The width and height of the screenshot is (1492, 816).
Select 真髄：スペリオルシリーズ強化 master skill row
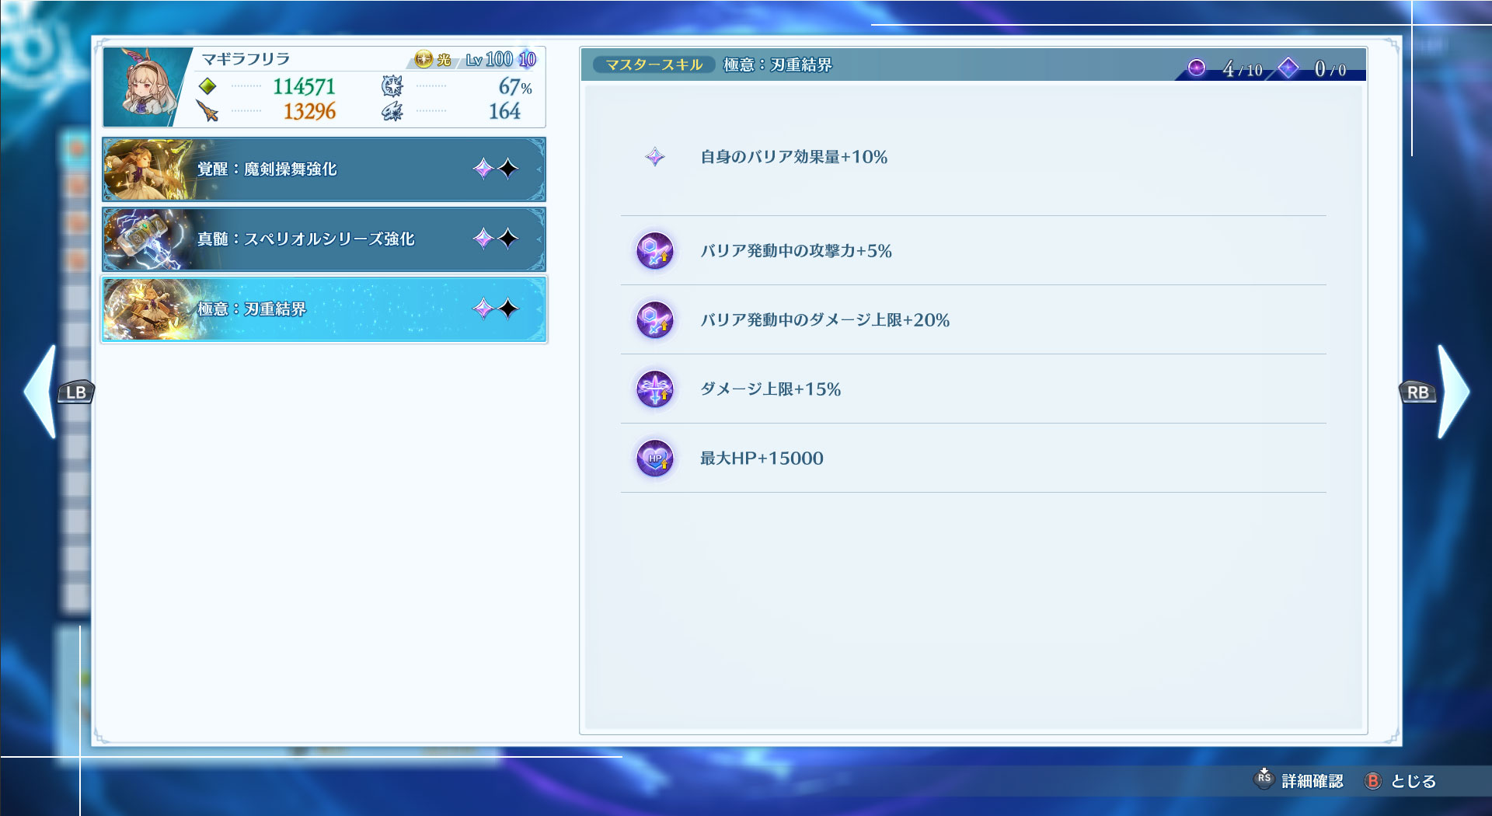click(x=324, y=239)
